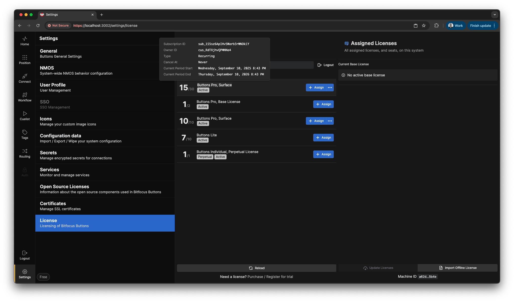Open the Routing page

tap(25, 153)
